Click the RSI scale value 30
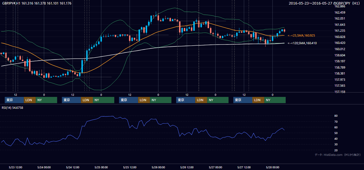 click(336, 144)
